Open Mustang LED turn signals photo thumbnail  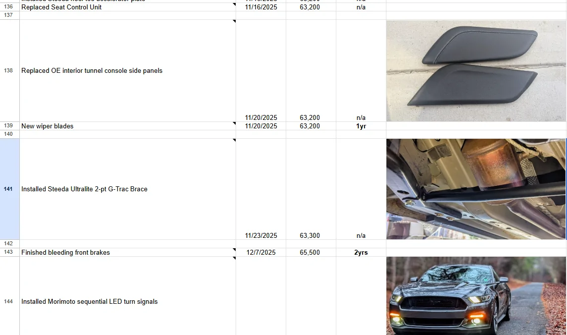476,296
